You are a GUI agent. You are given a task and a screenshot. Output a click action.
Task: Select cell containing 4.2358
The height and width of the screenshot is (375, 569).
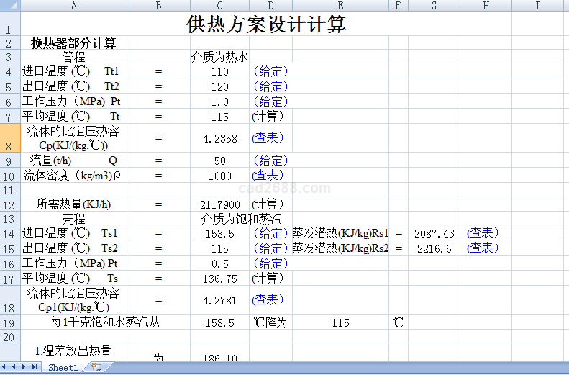pyautogui.click(x=219, y=138)
